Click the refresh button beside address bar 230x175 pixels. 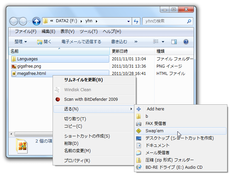tap(136, 22)
